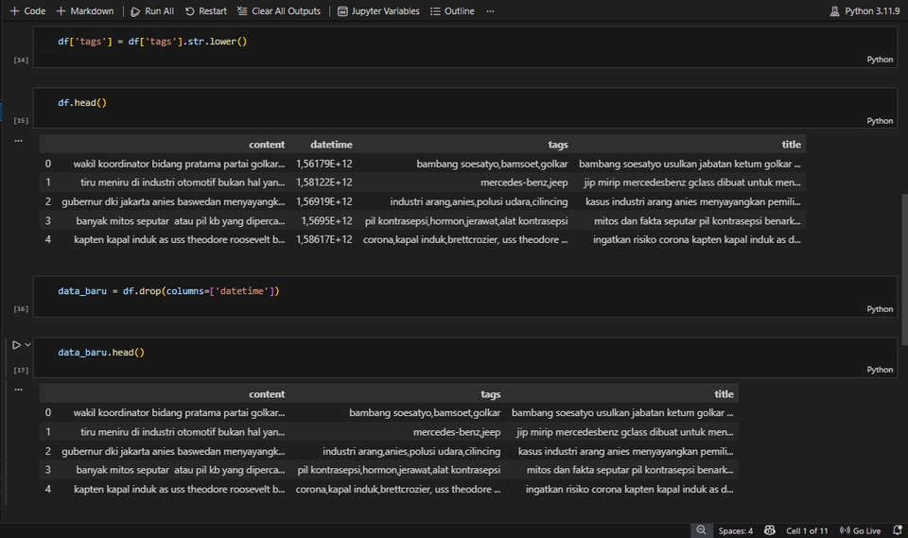Click content header in second output table
The width and height of the screenshot is (908, 538).
267,394
